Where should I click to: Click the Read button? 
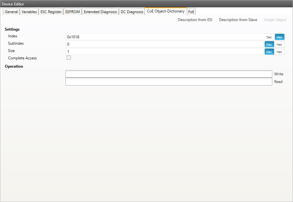(278, 82)
